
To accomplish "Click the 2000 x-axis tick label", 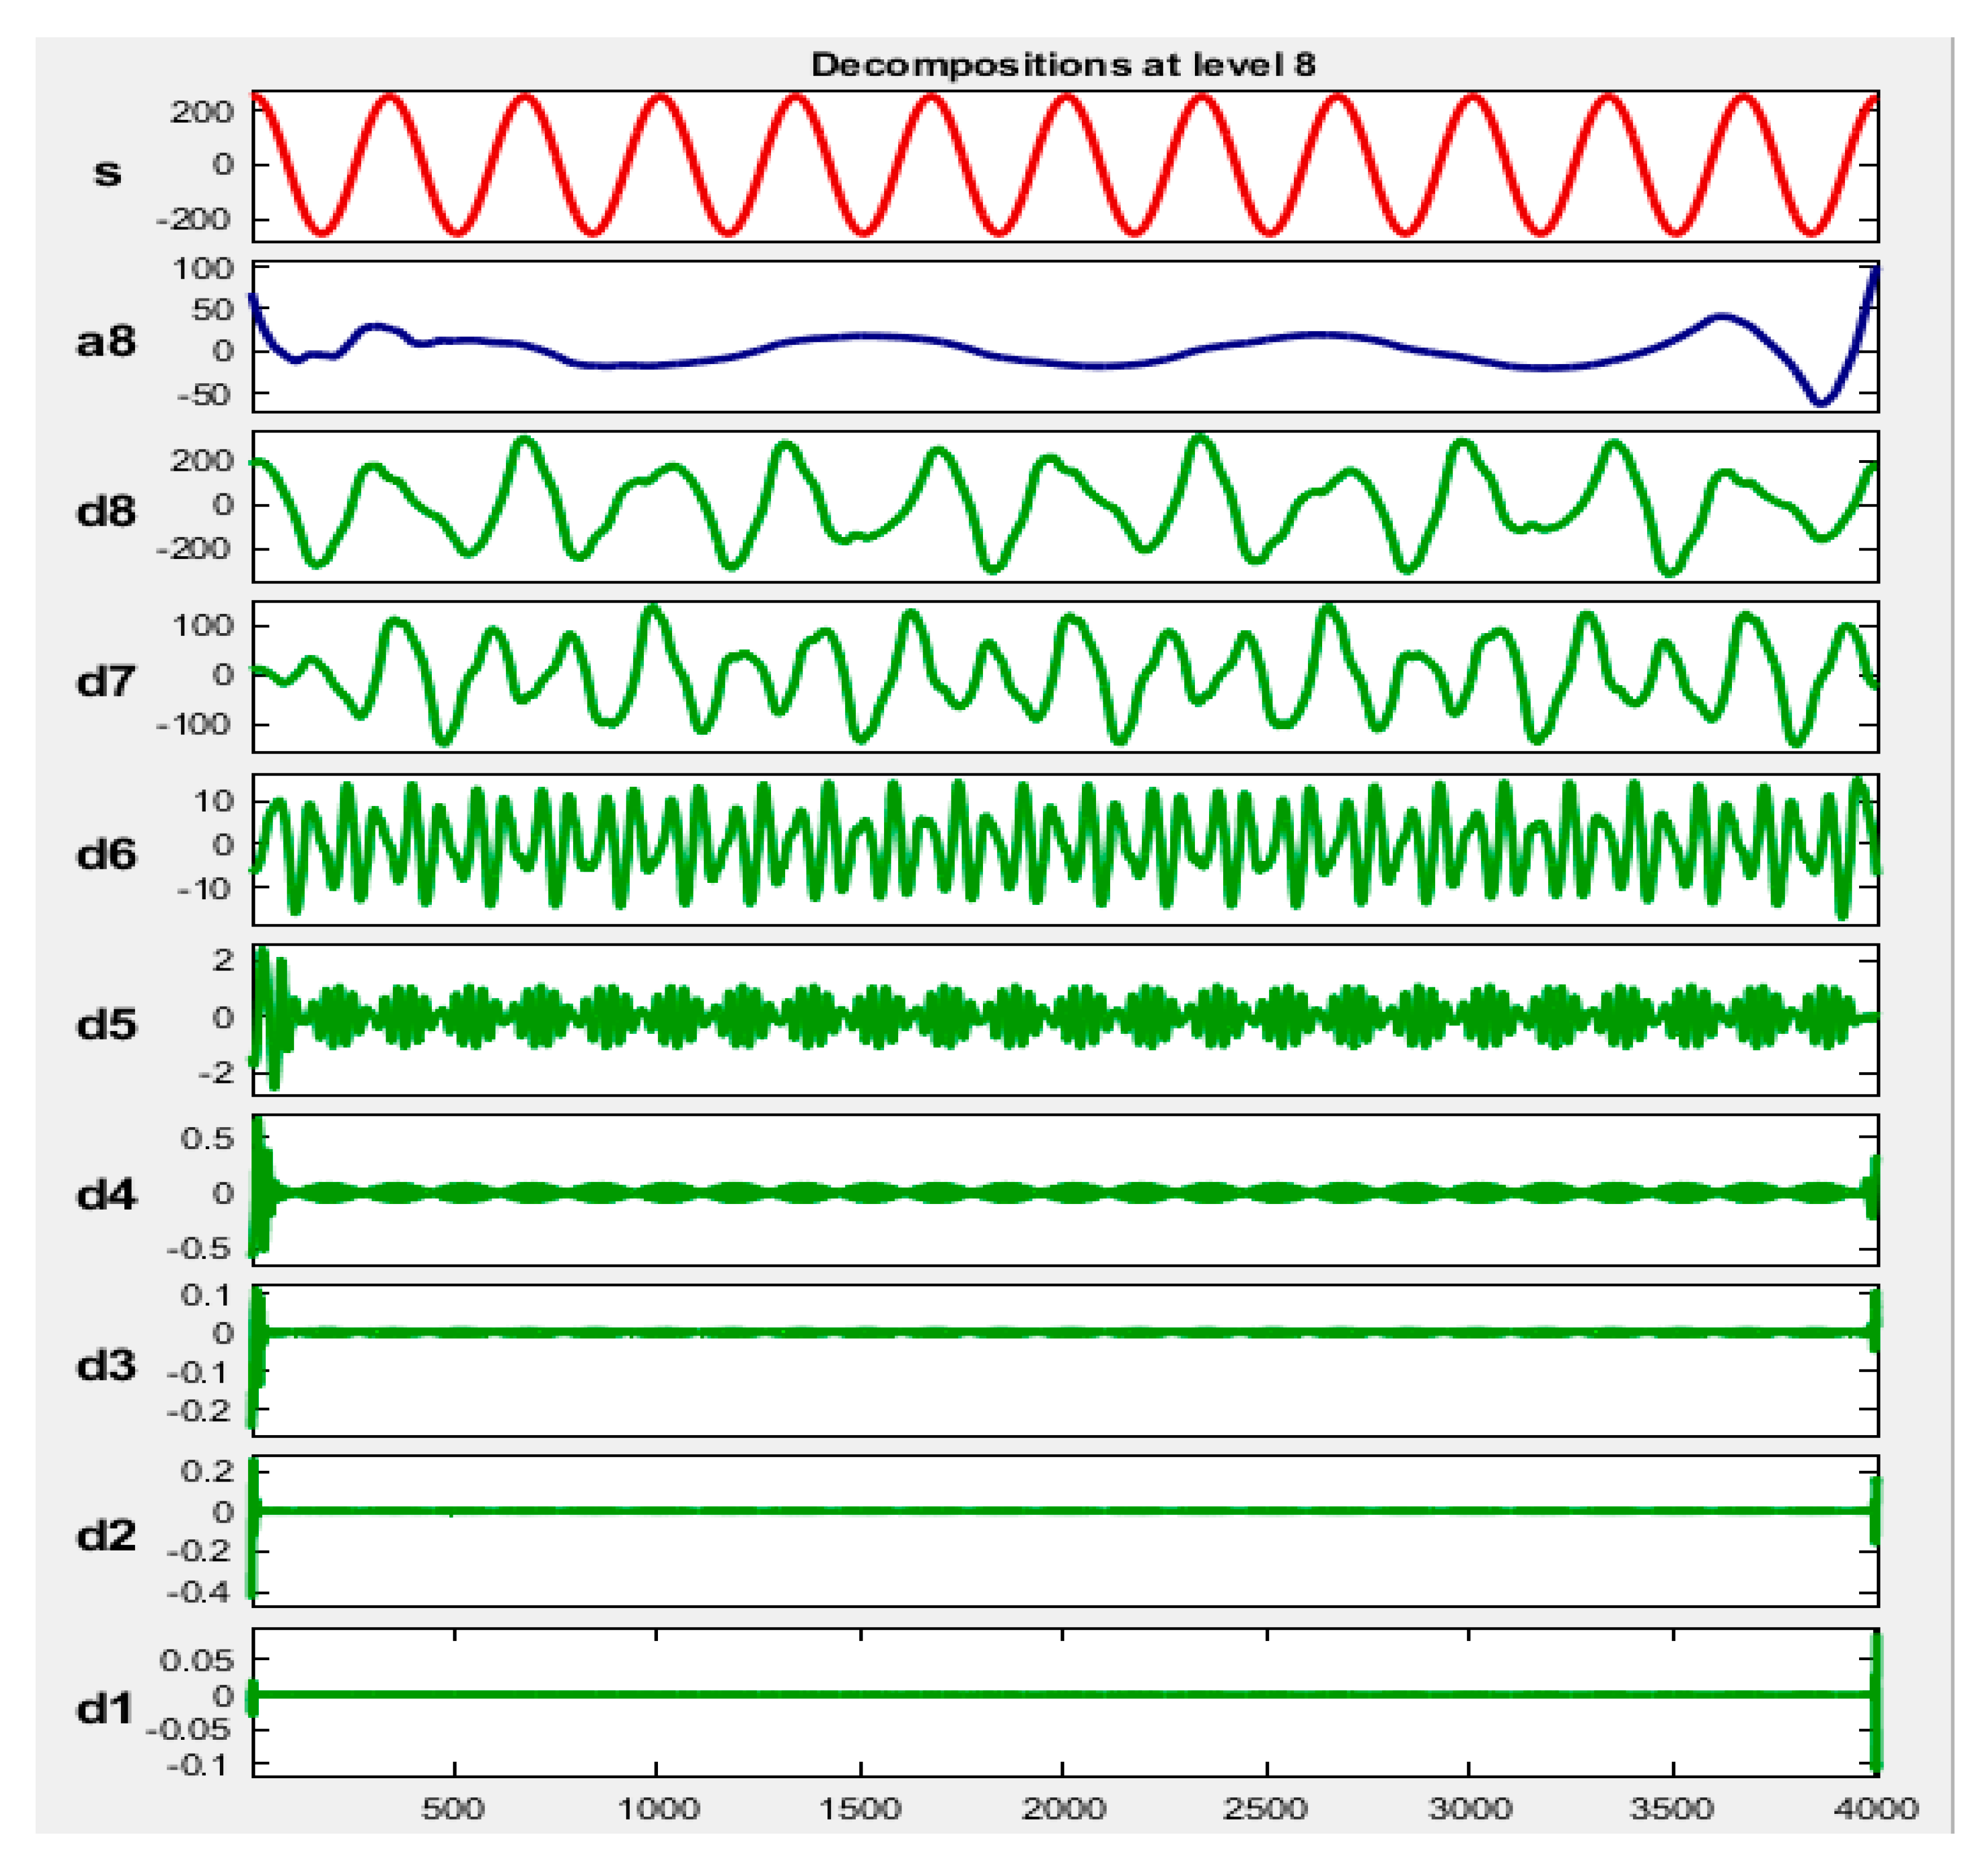I will point(1063,1808).
